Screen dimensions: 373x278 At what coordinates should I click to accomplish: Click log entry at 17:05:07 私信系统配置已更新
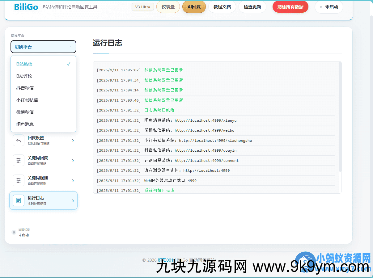216,70
